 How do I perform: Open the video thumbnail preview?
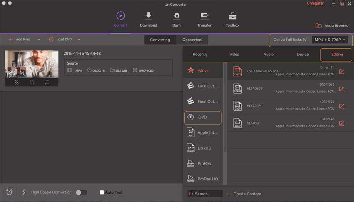pyautogui.click(x=32, y=64)
